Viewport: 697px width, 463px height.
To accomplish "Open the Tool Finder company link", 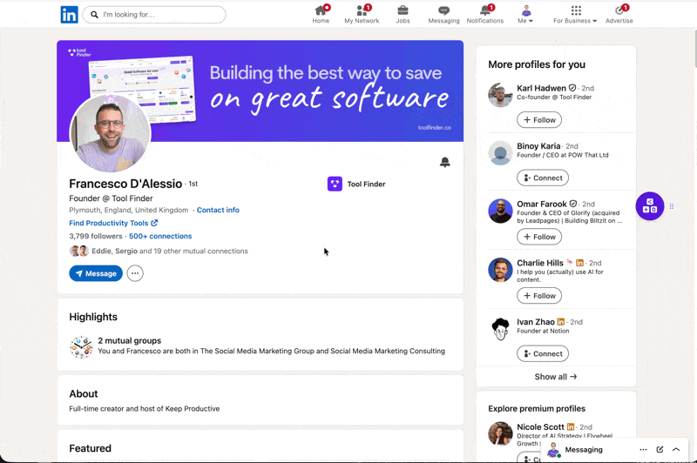I will (356, 184).
